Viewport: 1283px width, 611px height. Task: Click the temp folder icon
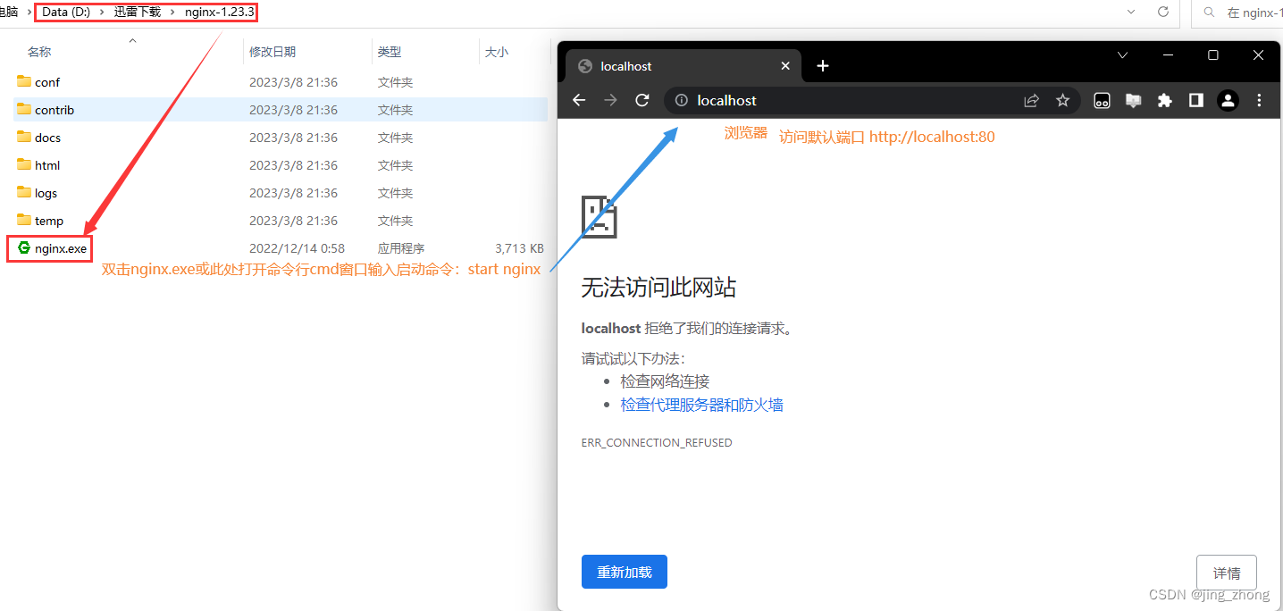tap(24, 221)
